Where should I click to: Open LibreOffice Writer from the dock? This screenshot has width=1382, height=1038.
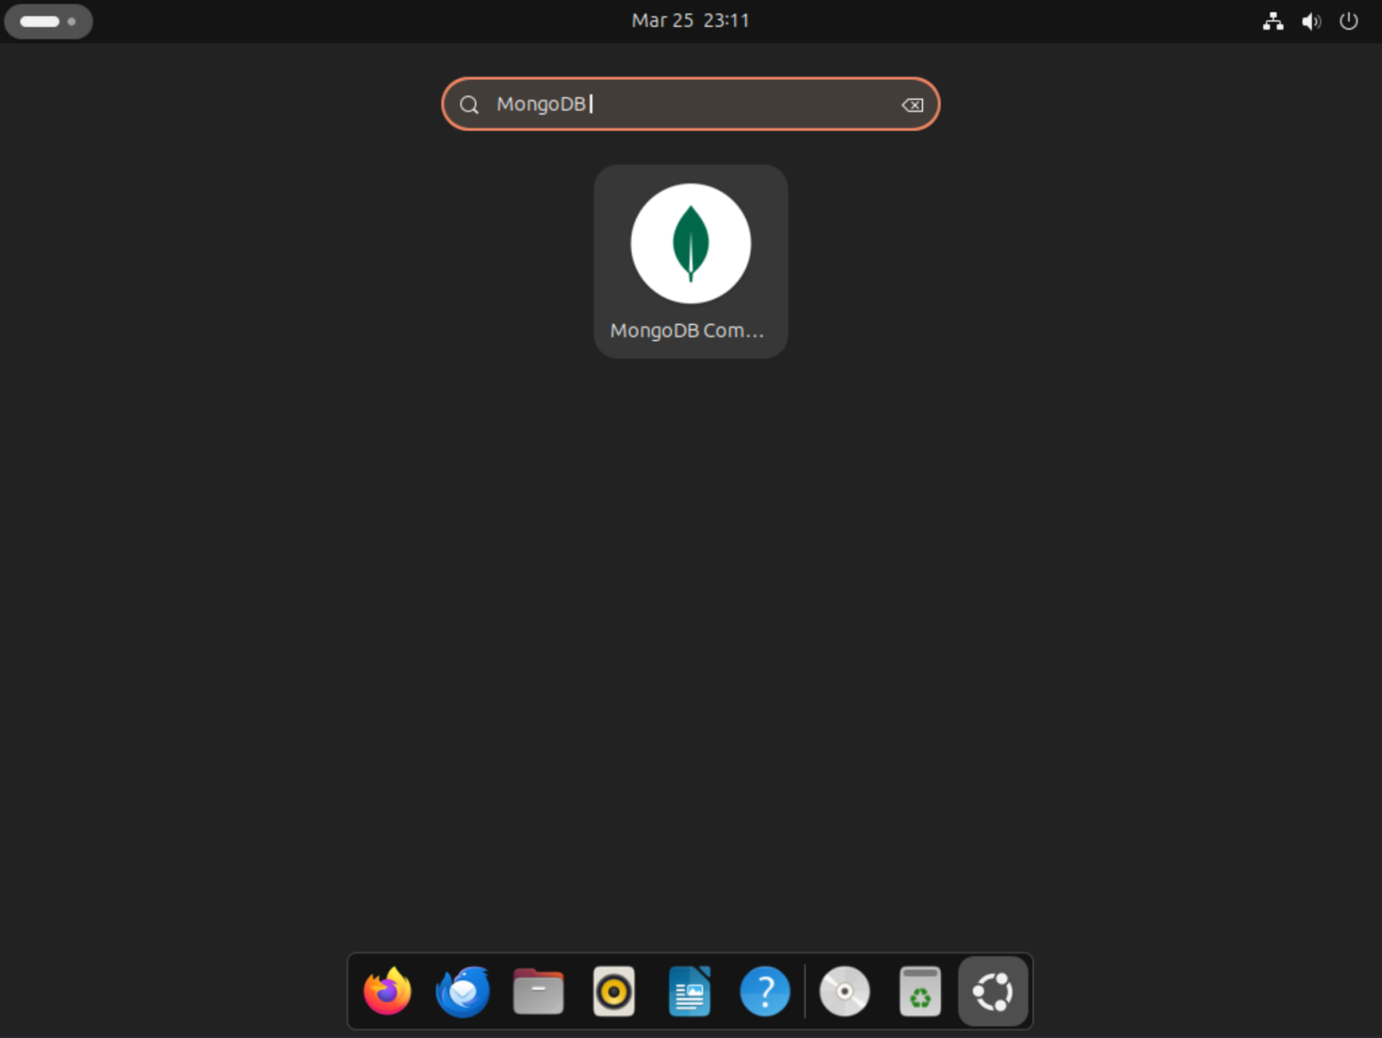(x=689, y=990)
